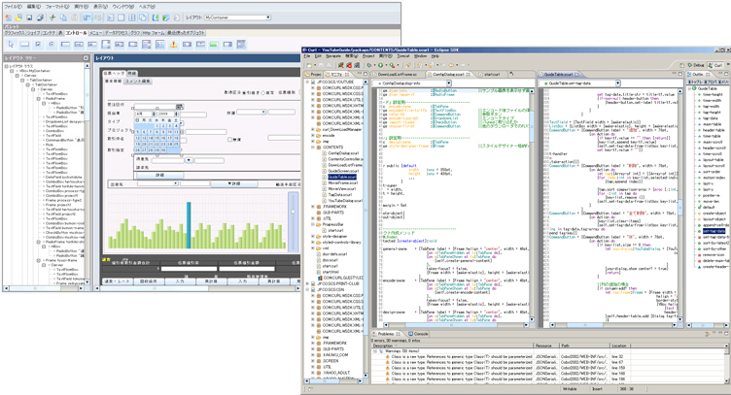
Task: Open Eclipse Project menu
Action: tap(368, 56)
